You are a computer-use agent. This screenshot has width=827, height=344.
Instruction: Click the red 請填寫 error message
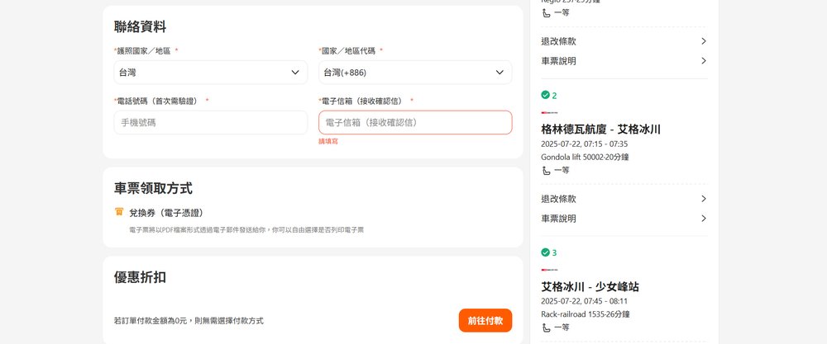(x=328, y=142)
